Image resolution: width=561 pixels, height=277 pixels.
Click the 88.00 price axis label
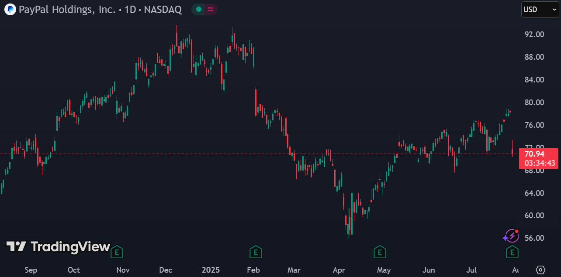[x=533, y=57]
